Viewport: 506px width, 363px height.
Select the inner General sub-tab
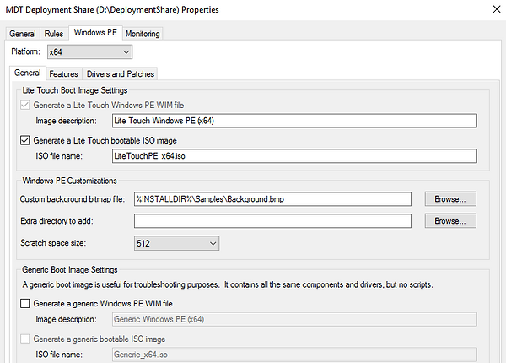(x=28, y=73)
